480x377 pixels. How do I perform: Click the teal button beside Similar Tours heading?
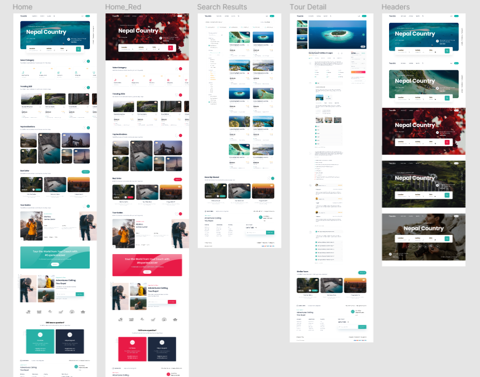(362, 272)
